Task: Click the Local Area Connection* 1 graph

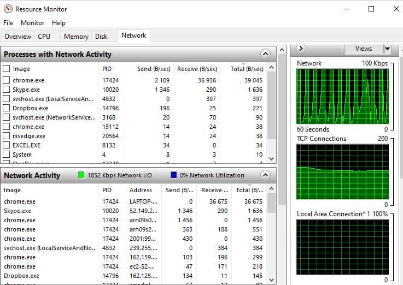Action: coord(343,247)
